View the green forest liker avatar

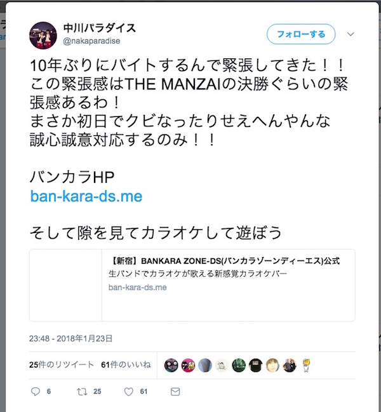239,365
